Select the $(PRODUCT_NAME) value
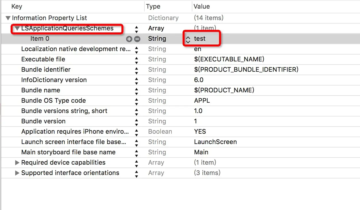360x210 pixels. click(x=224, y=90)
